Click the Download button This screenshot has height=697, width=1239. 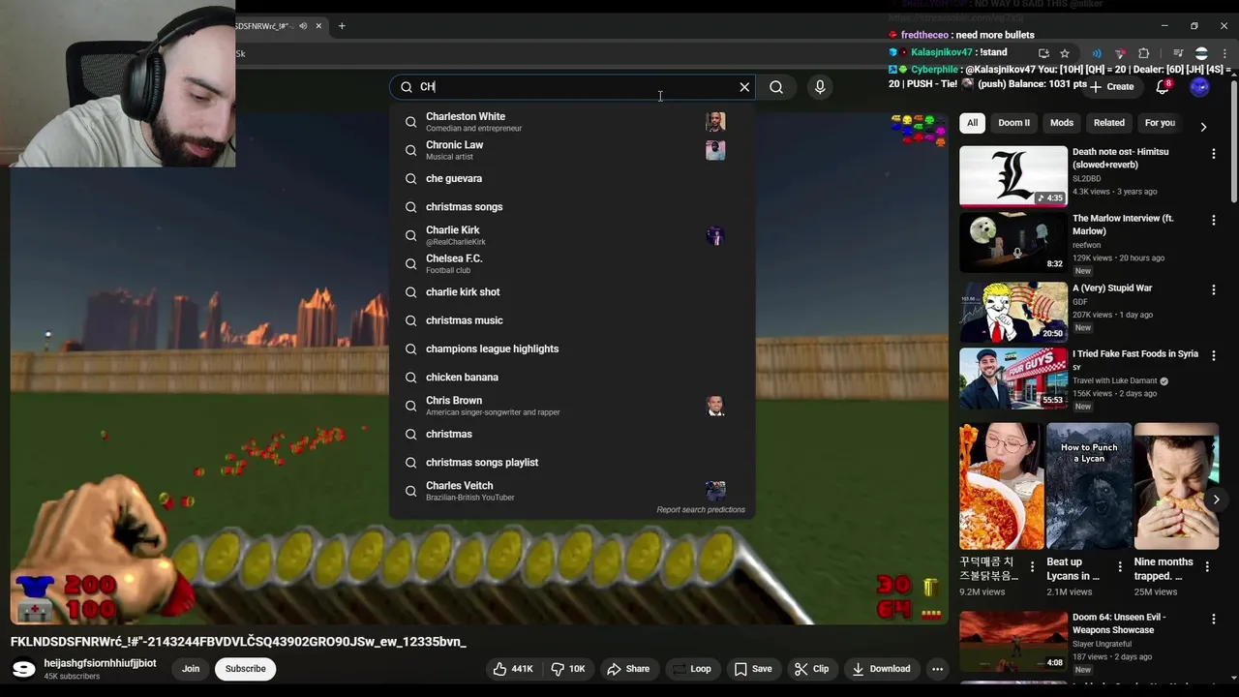click(x=882, y=669)
